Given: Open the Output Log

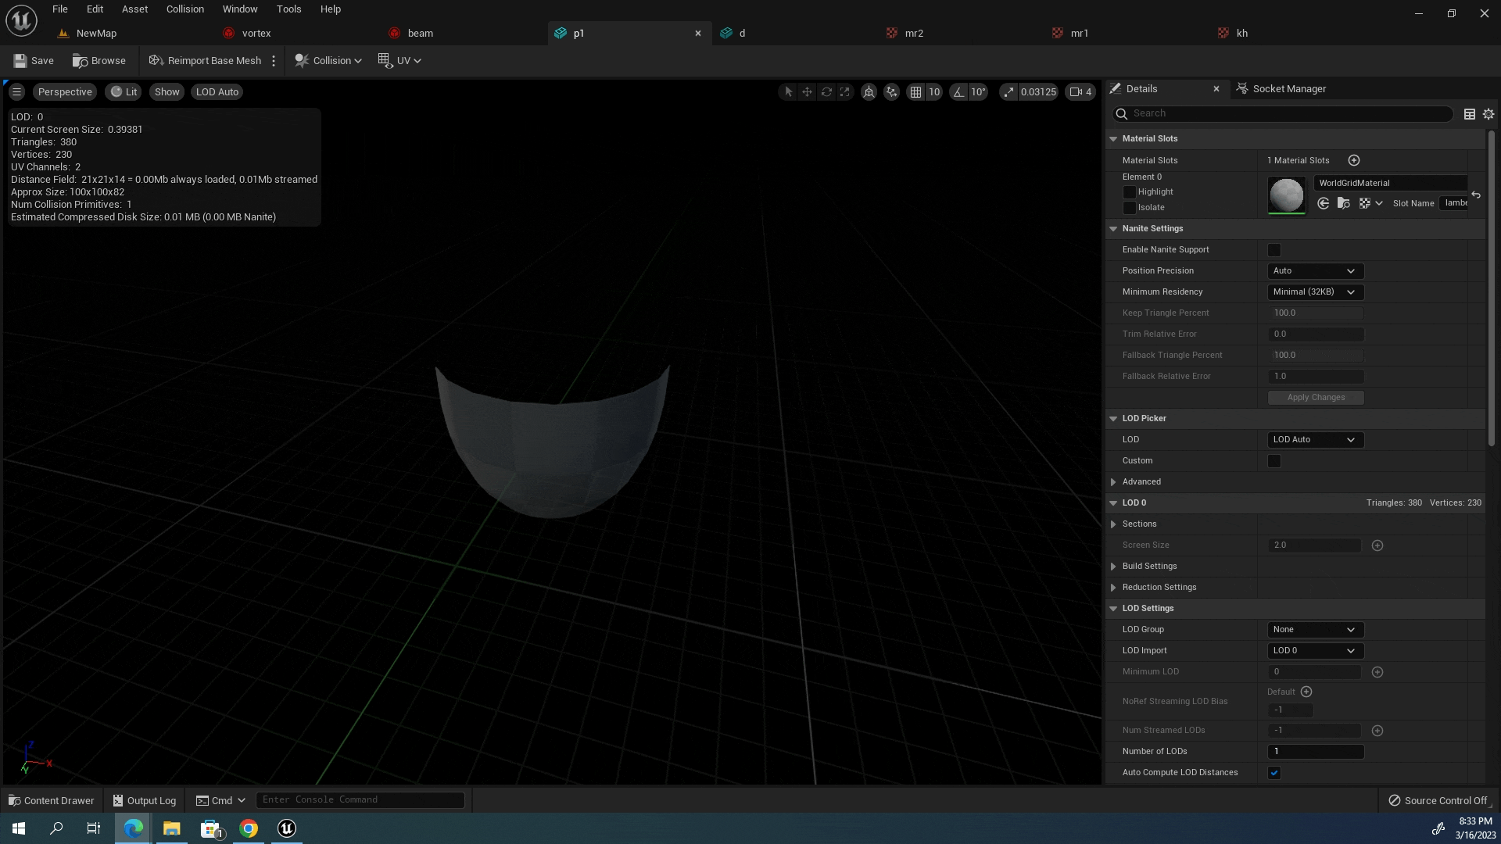Looking at the screenshot, I should [x=145, y=800].
